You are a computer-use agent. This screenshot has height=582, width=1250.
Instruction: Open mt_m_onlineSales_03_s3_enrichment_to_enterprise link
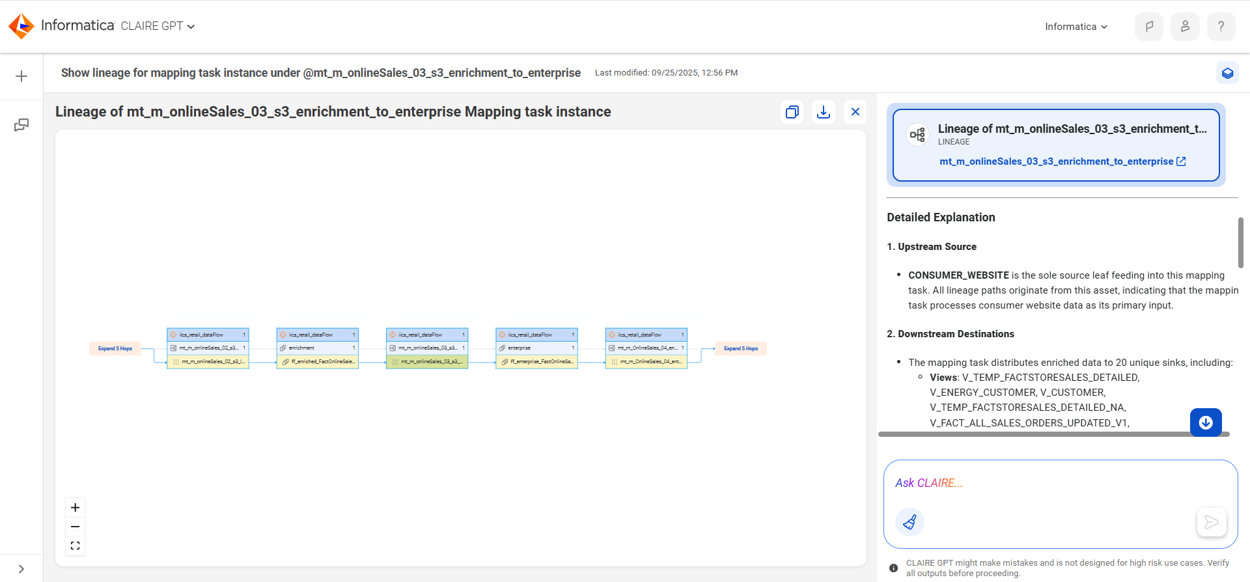[x=1062, y=161]
